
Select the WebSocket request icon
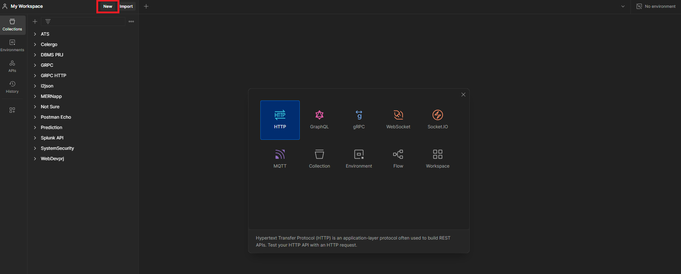click(x=398, y=120)
